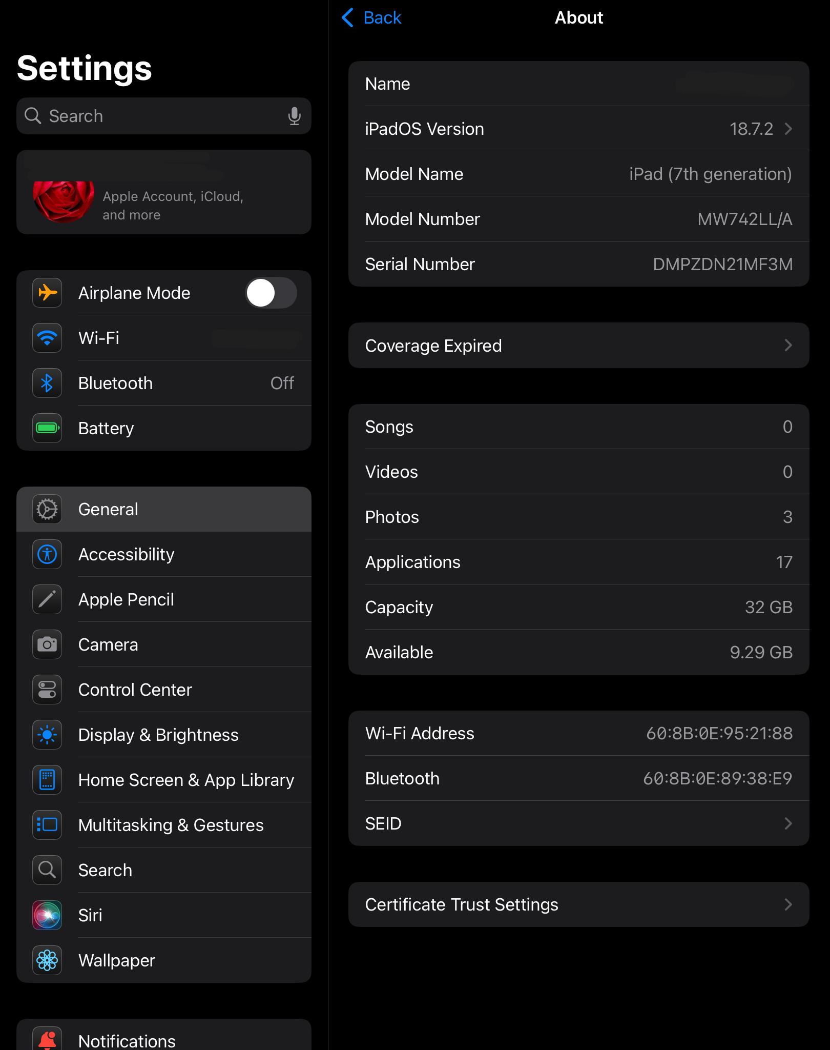Go Back from About page
Screen dimensions: 830x1050
371,17
